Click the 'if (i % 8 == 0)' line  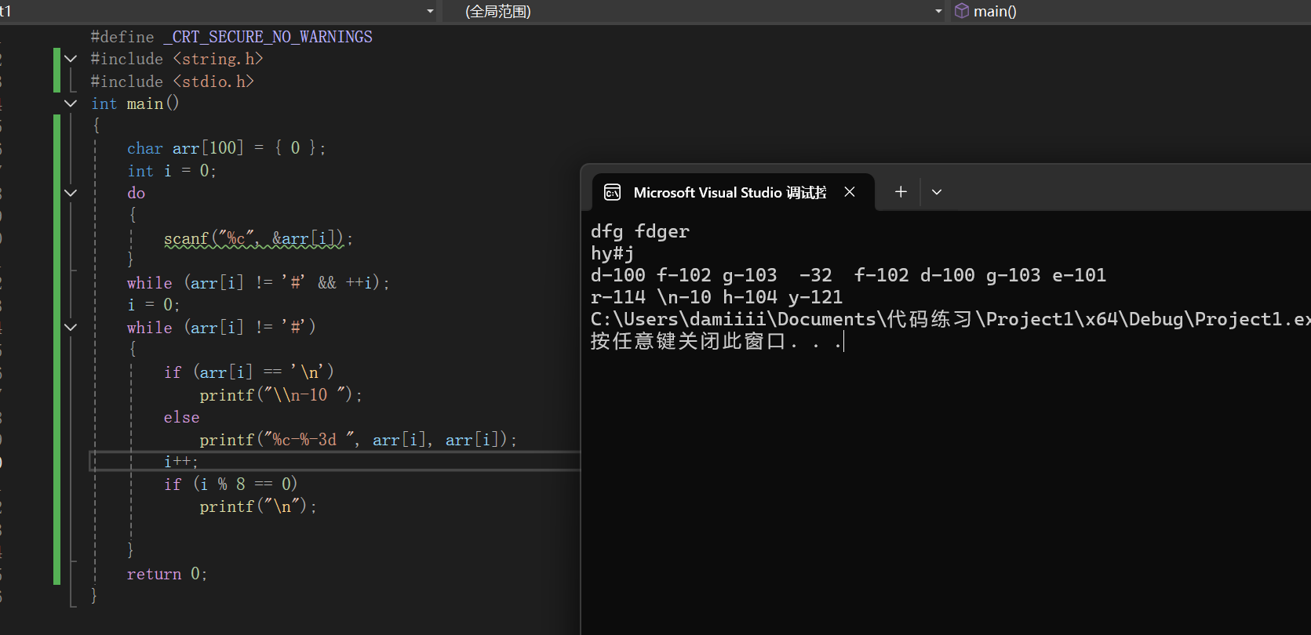231,484
